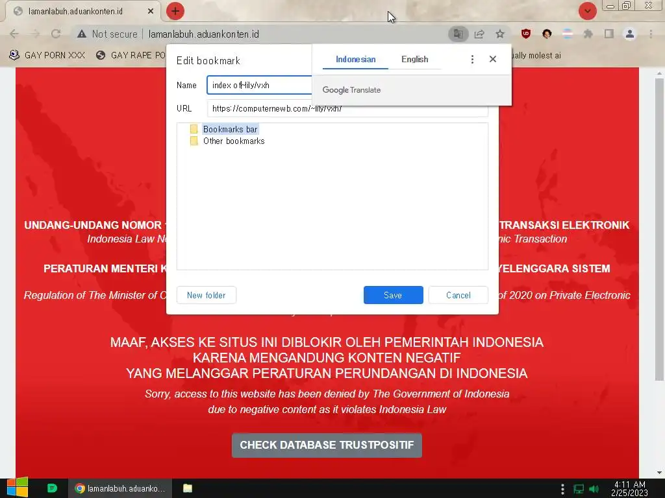Reload the page
This screenshot has width=665, height=498.
56,34
